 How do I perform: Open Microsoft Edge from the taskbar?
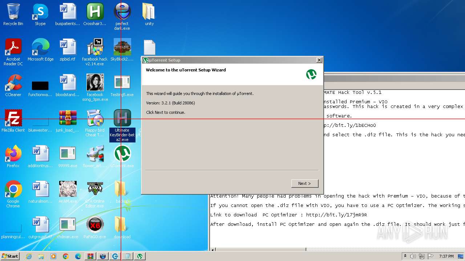coord(78,256)
